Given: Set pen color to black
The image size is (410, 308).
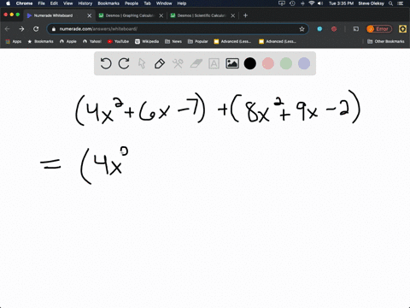Looking at the screenshot, I should click(250, 63).
